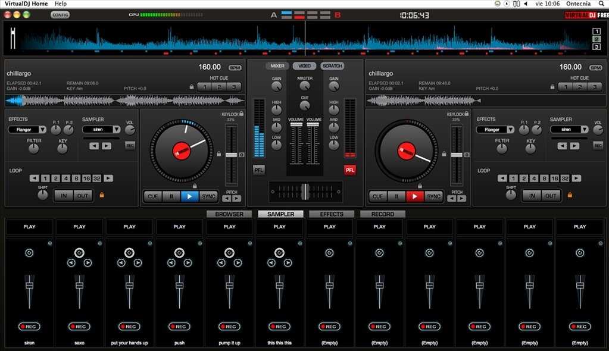Click left channel volume fader
Image resolution: width=609 pixels, height=351 pixels.
pyautogui.click(x=296, y=125)
